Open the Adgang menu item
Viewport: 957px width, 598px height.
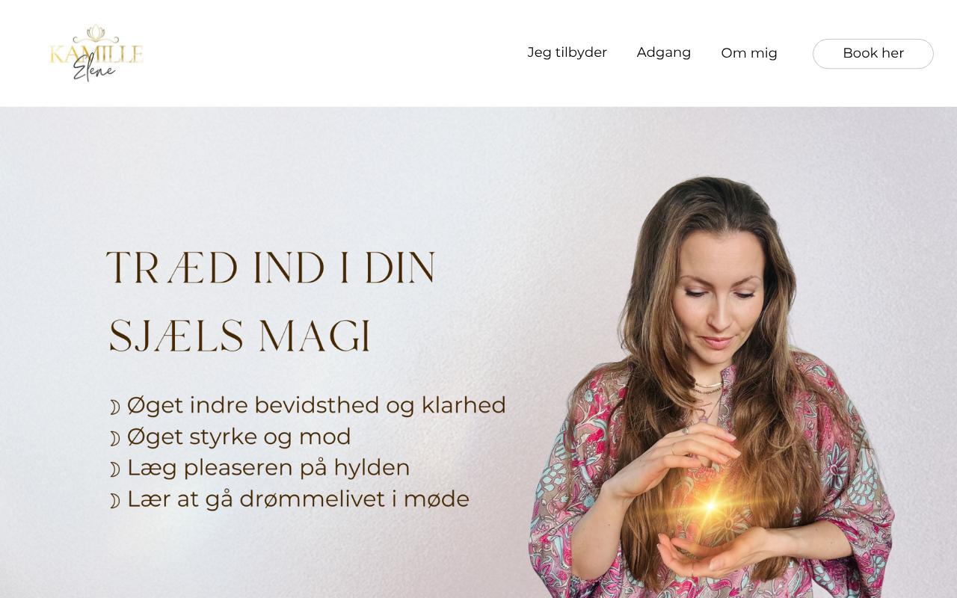(x=664, y=52)
